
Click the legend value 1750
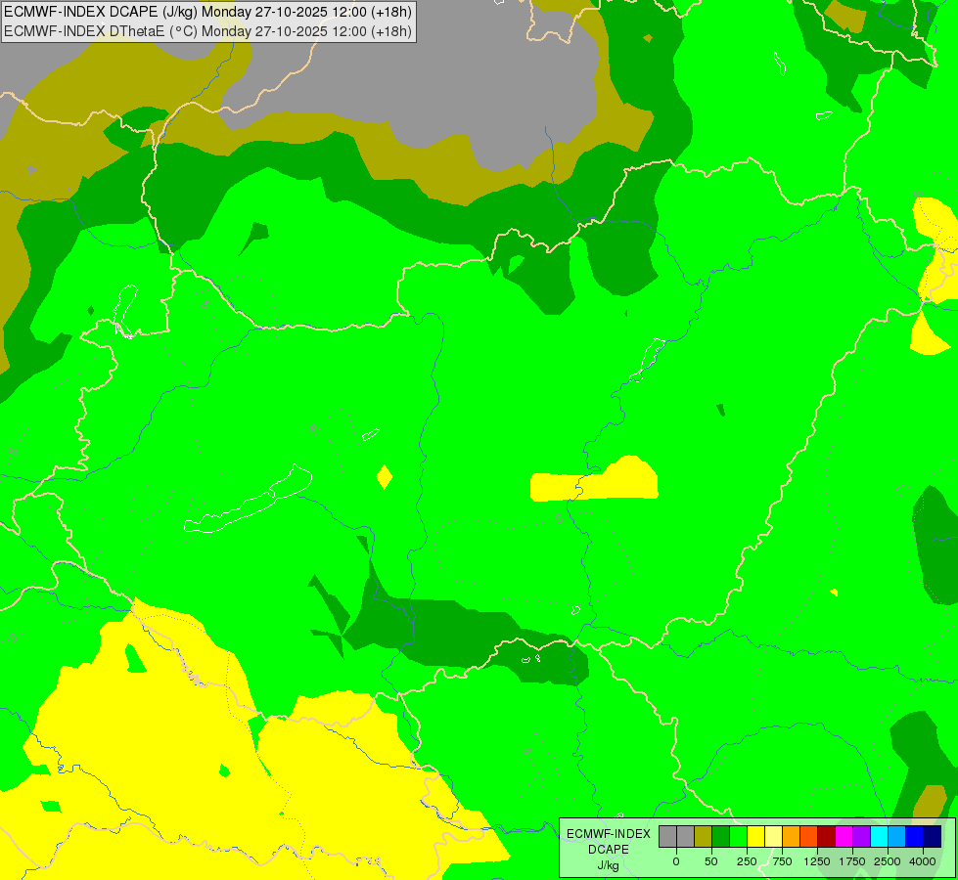[852, 861]
